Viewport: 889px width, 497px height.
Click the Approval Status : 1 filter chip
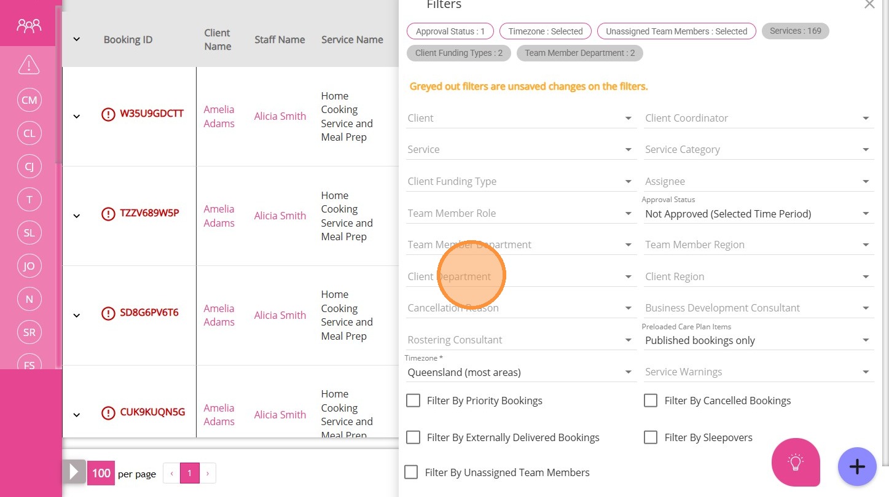(x=450, y=31)
